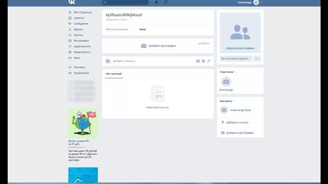Image resolution: width=328 pixels, height=184 pixels.
Task: Open the Купить домен RU ad link
Action: [78, 143]
